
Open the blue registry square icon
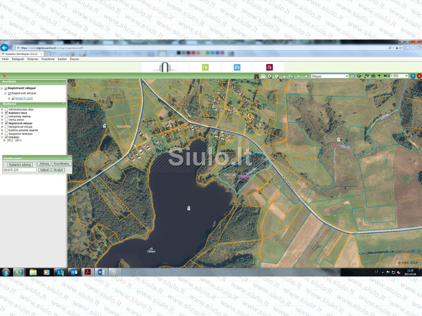(237, 67)
